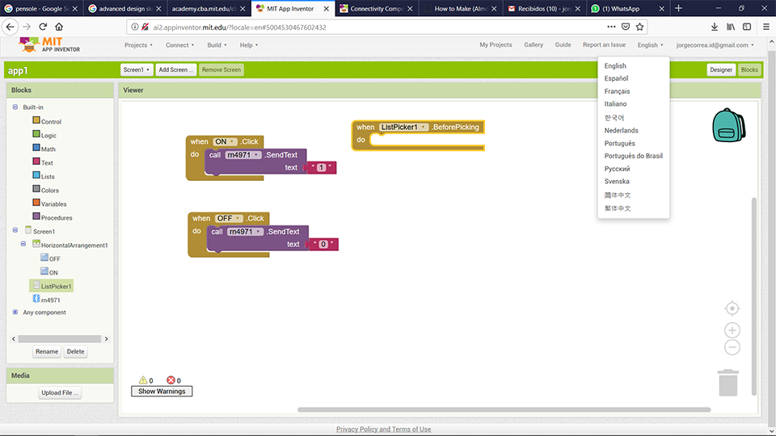Collapse the Built-in tree node
Image resolution: width=776 pixels, height=436 pixels.
coord(15,107)
